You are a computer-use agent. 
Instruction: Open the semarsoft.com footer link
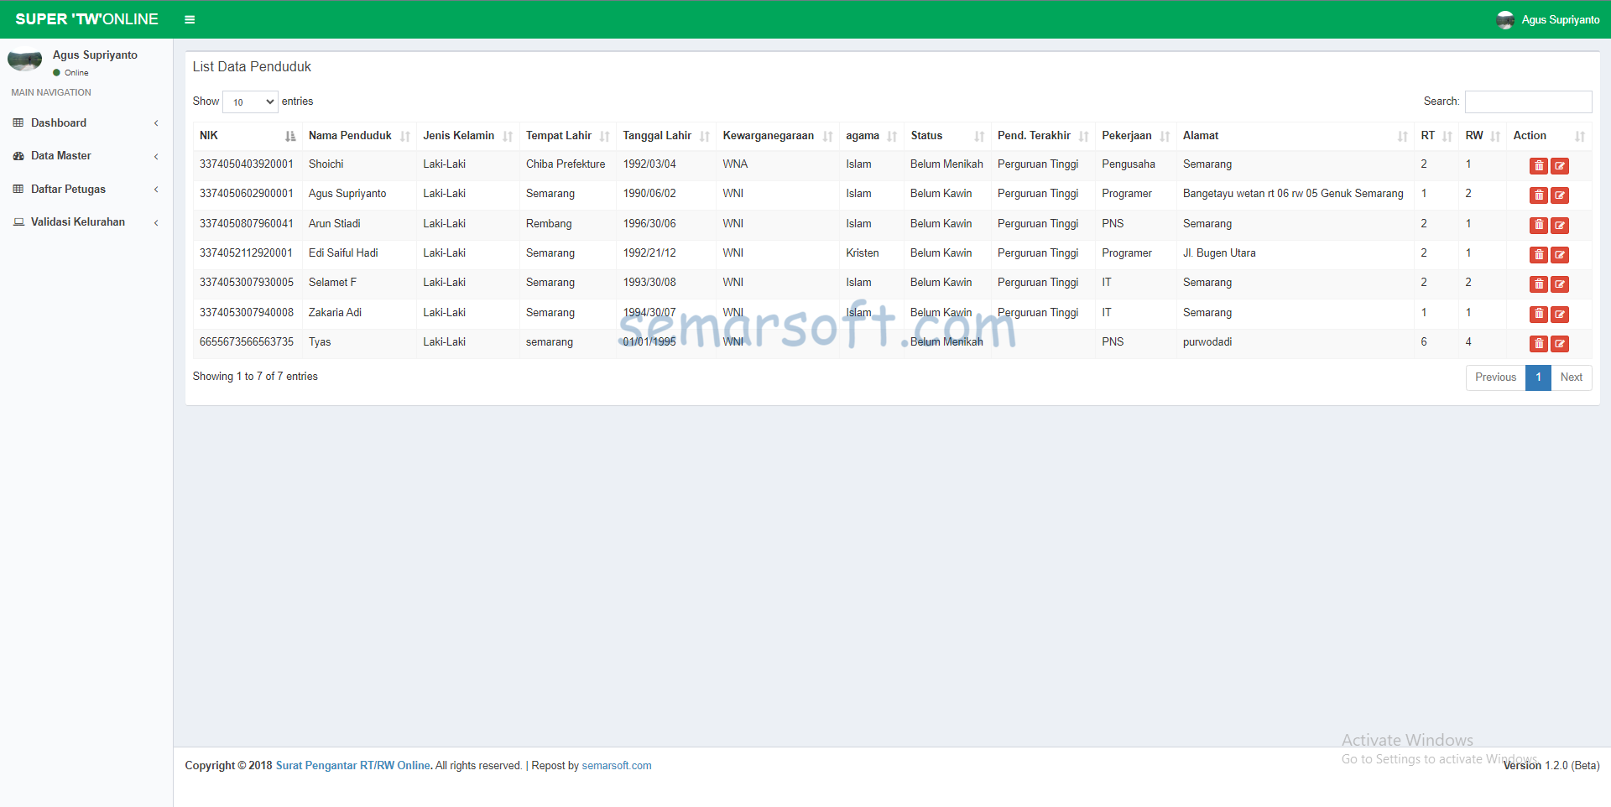[616, 765]
